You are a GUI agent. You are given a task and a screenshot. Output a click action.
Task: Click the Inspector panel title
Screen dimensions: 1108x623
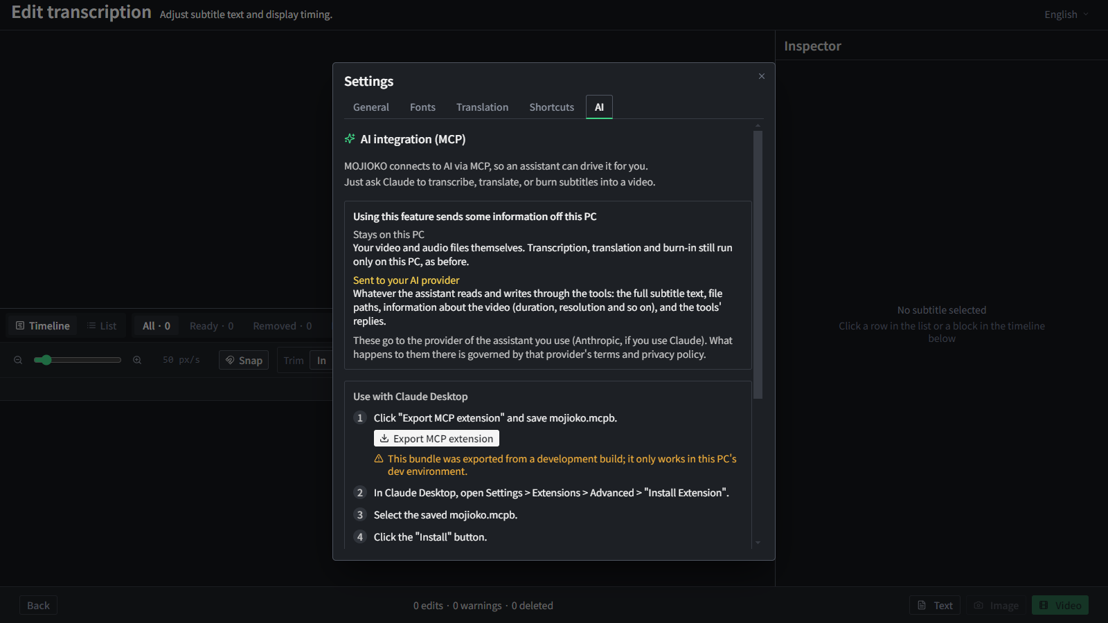(812, 46)
